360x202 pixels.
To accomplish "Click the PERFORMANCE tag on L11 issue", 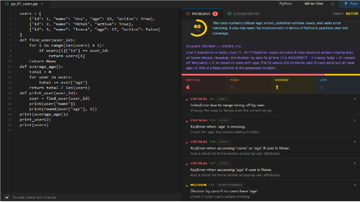I will coord(230,185).
